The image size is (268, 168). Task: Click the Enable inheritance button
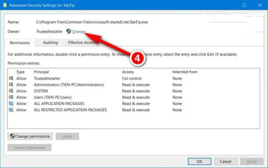[29, 148]
